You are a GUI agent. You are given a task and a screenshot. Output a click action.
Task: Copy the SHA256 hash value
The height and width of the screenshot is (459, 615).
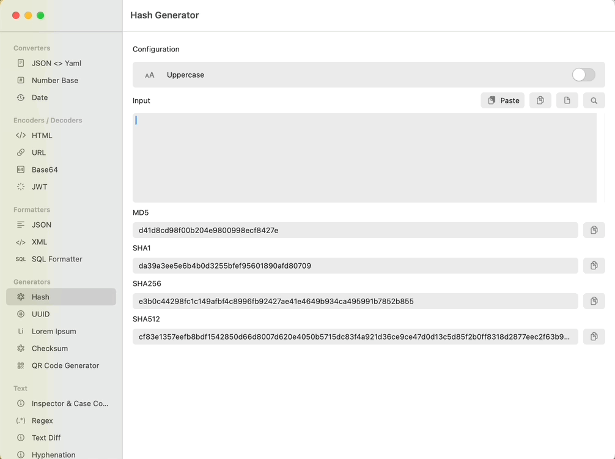click(594, 301)
